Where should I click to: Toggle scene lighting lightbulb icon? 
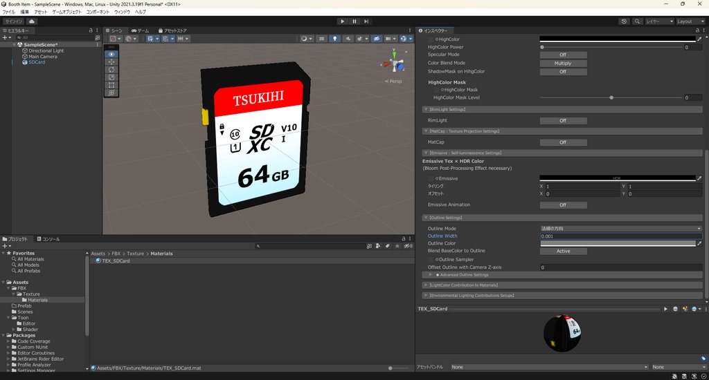(x=335, y=39)
